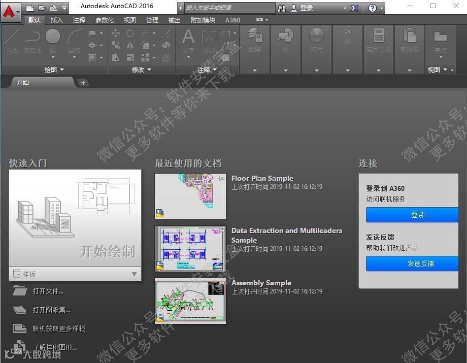The width and height of the screenshot is (467, 363).
Task: Click the search keyword input box
Action: pos(229,8)
